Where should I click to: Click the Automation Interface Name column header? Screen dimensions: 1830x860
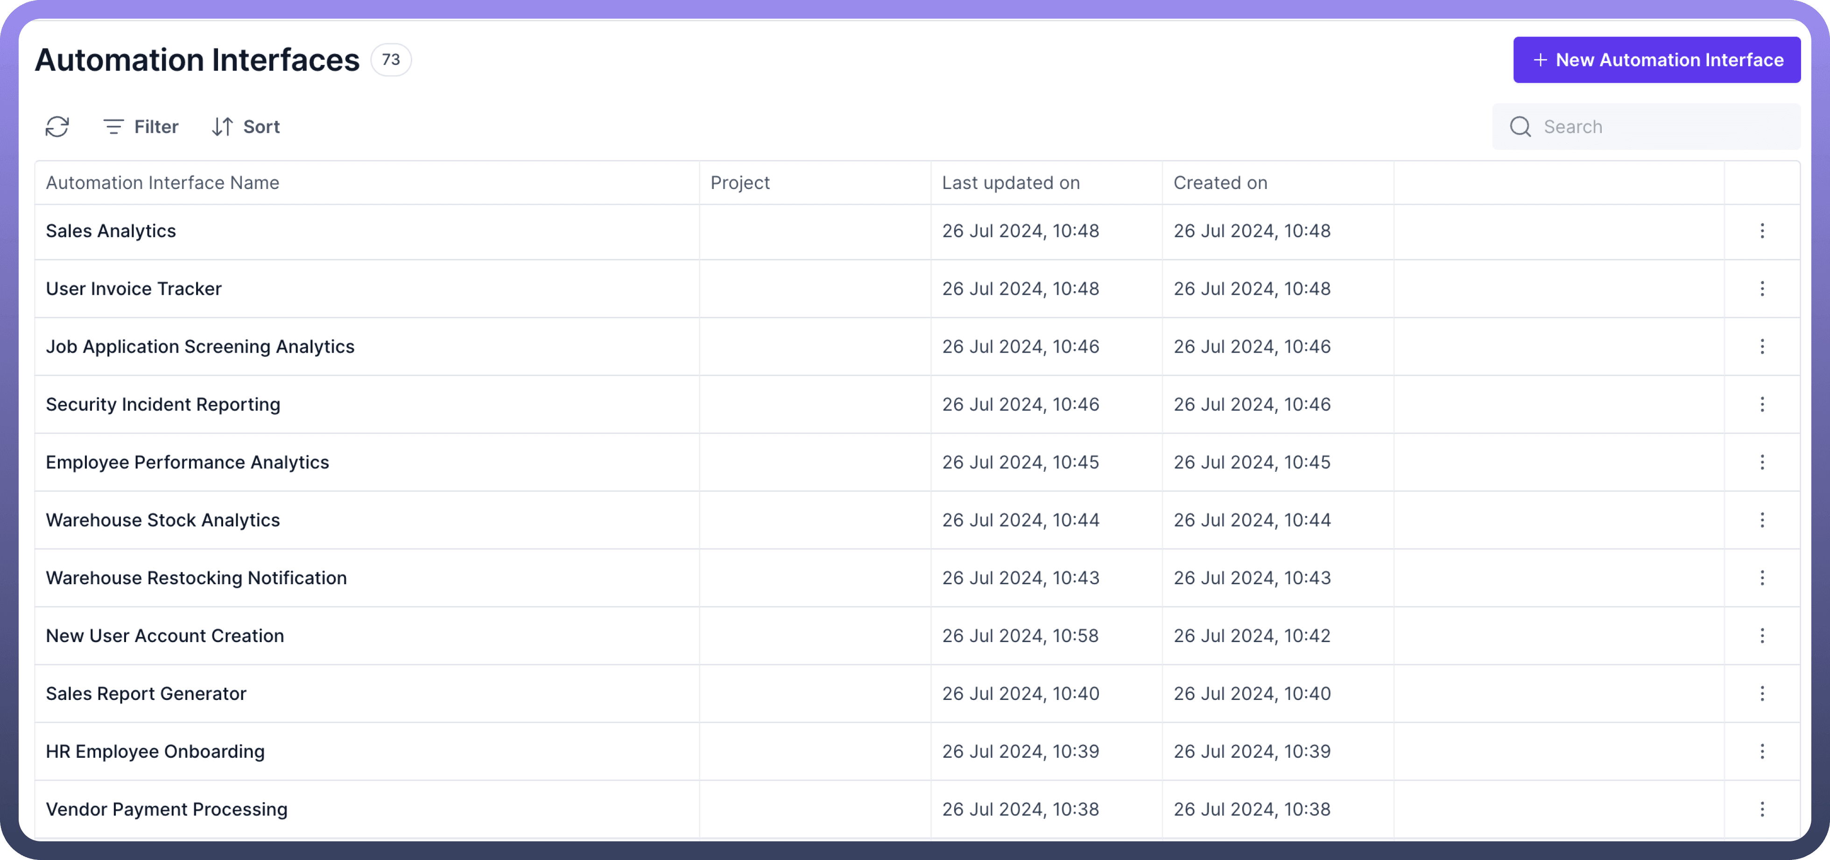pos(162,183)
